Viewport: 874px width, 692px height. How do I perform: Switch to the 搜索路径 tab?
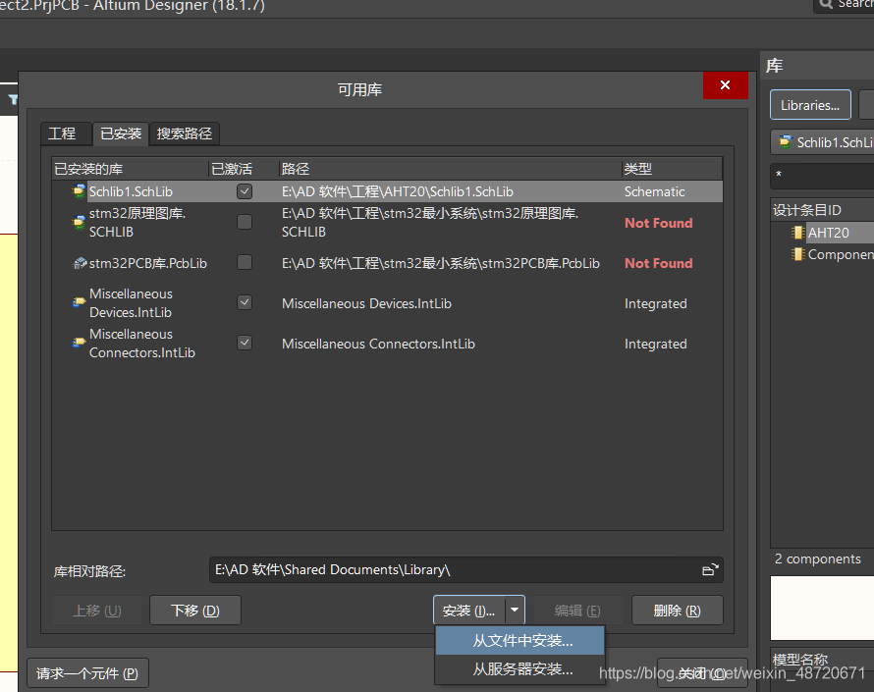tap(185, 133)
